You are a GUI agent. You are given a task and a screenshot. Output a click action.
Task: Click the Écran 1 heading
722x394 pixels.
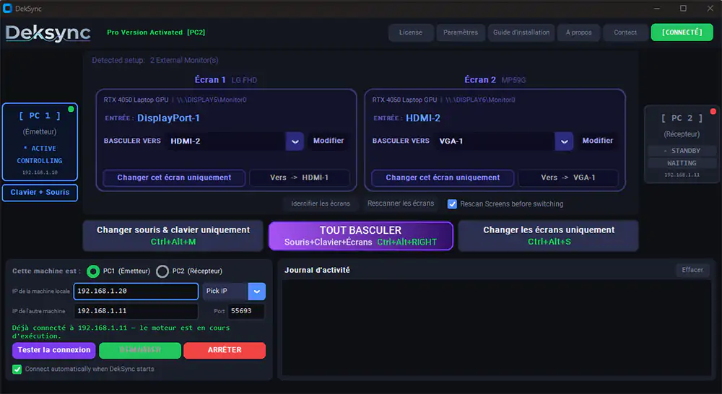[210, 79]
